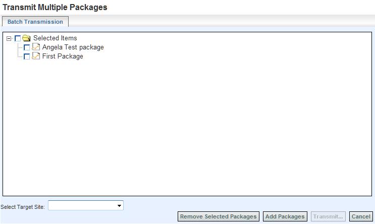Click the Angela Test package icon

36,47
